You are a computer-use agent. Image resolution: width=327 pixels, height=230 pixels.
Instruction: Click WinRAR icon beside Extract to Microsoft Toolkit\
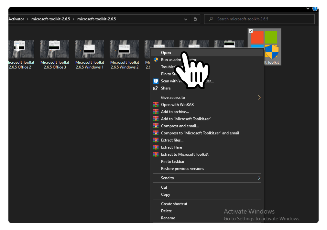[156, 154]
